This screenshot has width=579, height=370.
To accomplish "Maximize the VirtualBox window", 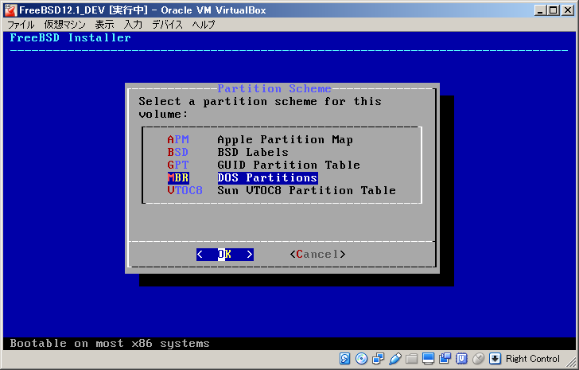I will (x=554, y=10).
